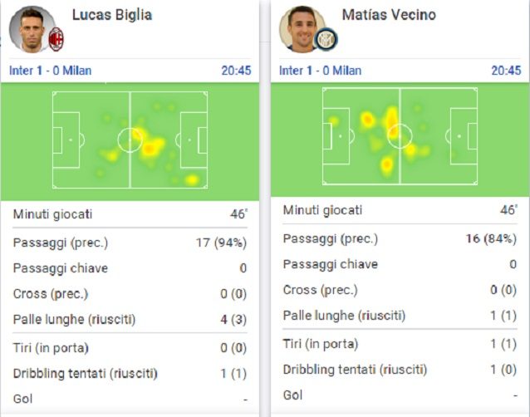Click Biglia's Gol stat row
Image resolution: width=530 pixels, height=417 pixels.
click(130, 399)
